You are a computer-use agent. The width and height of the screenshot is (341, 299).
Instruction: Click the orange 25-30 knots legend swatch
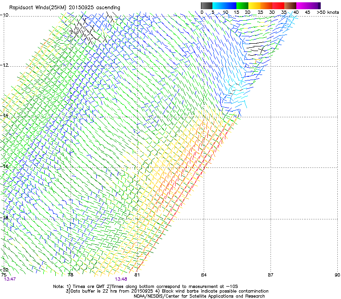pyautogui.click(x=266, y=6)
